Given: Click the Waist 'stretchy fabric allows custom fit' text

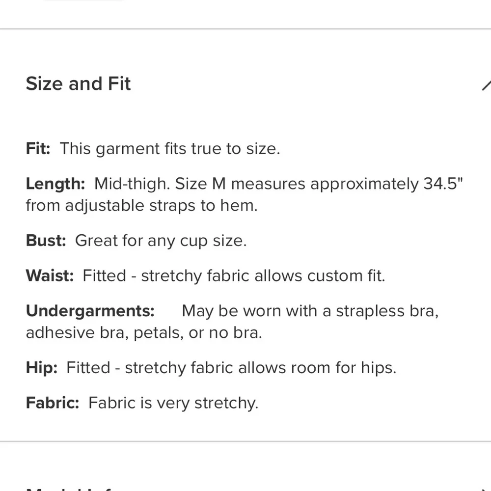Looking at the screenshot, I should coord(263,276).
